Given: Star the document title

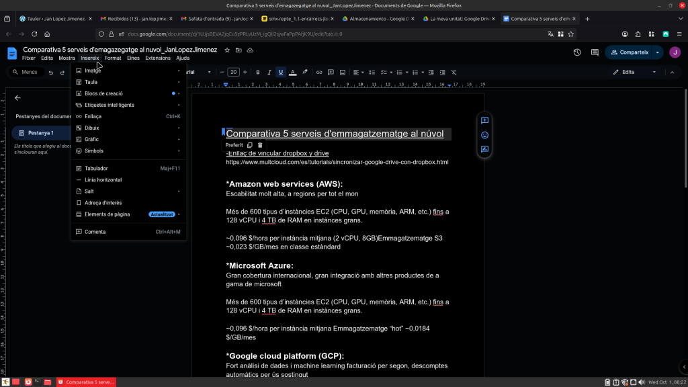Looking at the screenshot, I should point(227,50).
